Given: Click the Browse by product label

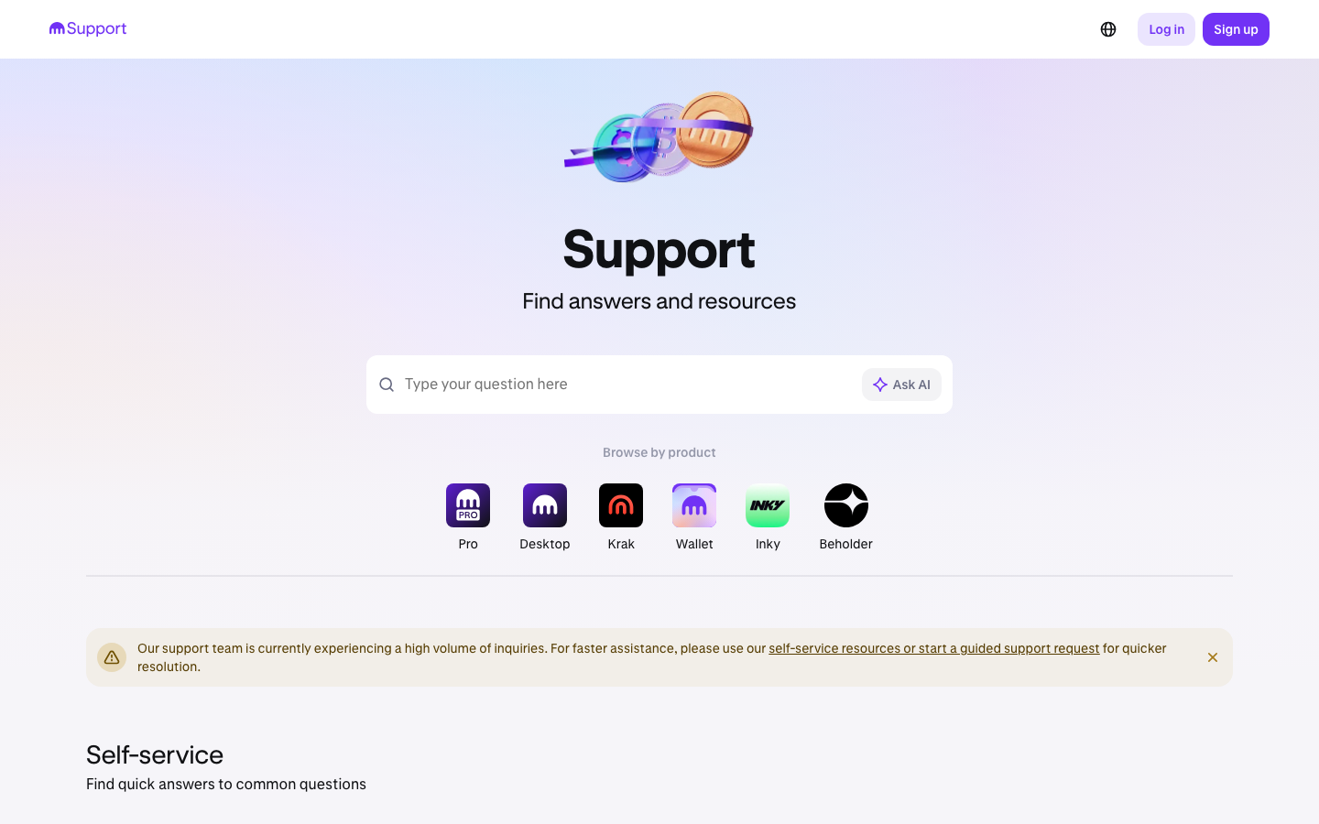Looking at the screenshot, I should (x=659, y=452).
